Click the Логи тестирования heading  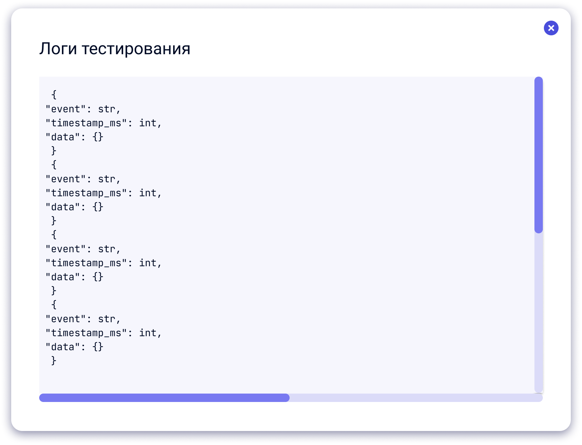click(115, 49)
